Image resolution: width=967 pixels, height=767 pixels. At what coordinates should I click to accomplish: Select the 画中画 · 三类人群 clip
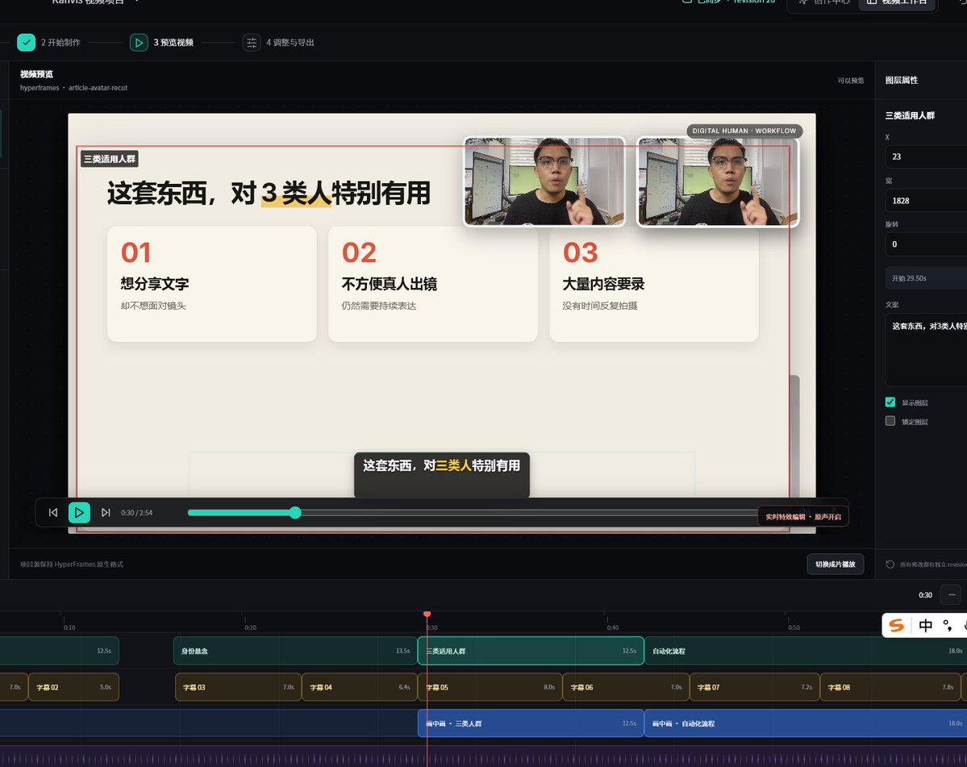pyautogui.click(x=531, y=723)
